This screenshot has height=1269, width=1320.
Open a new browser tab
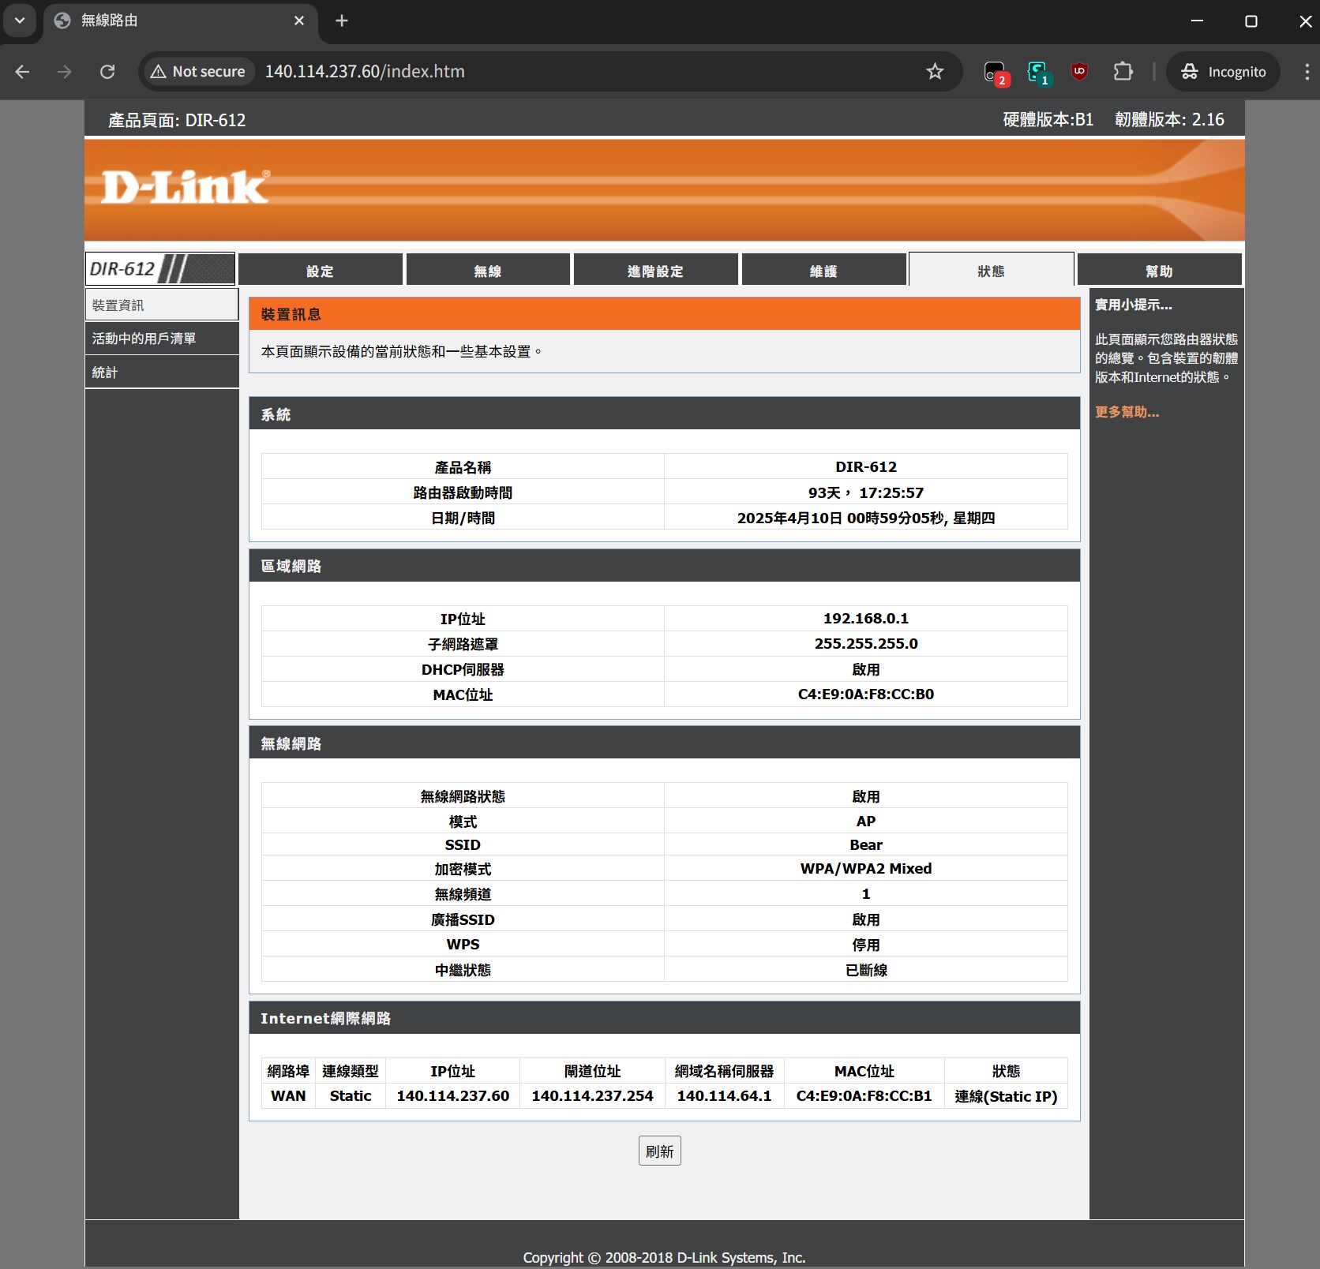pos(342,21)
